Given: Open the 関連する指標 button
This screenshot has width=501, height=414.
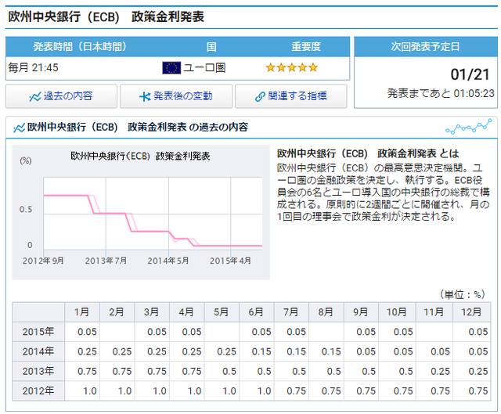Looking at the screenshot, I should tap(291, 96).
